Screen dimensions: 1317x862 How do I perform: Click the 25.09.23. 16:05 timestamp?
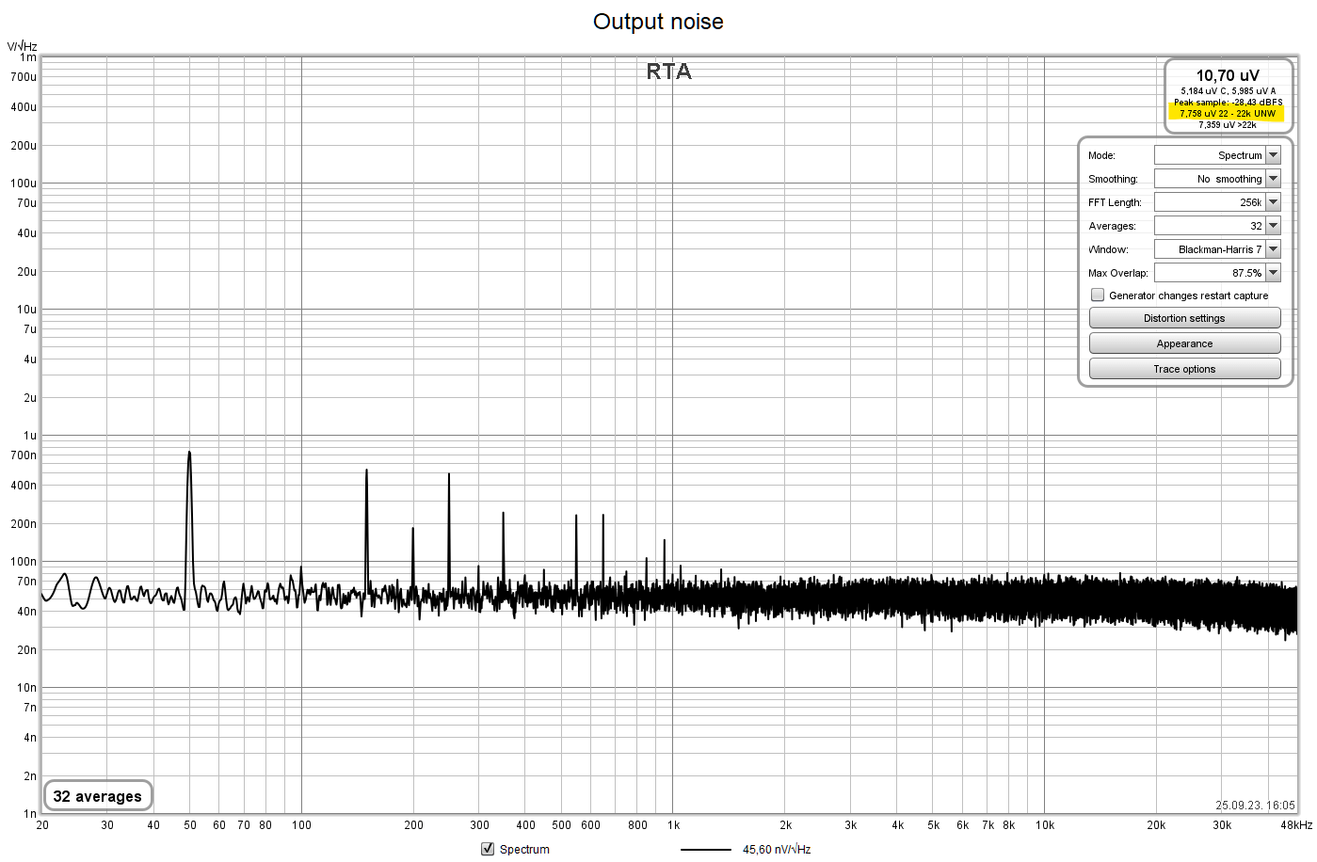pyautogui.click(x=1255, y=806)
